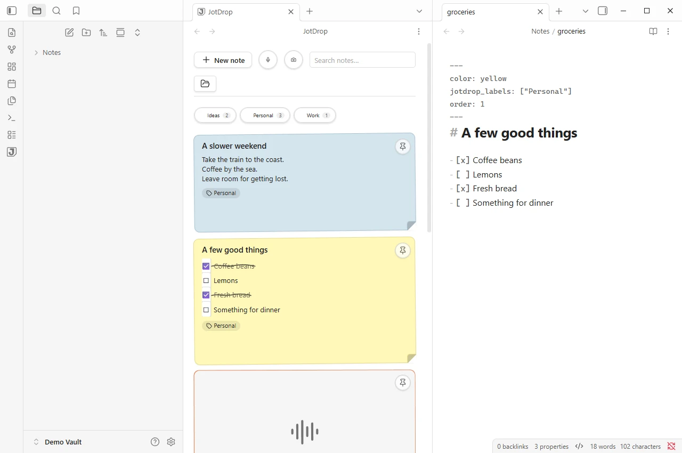Toggle the right sidebar

pos(603,11)
